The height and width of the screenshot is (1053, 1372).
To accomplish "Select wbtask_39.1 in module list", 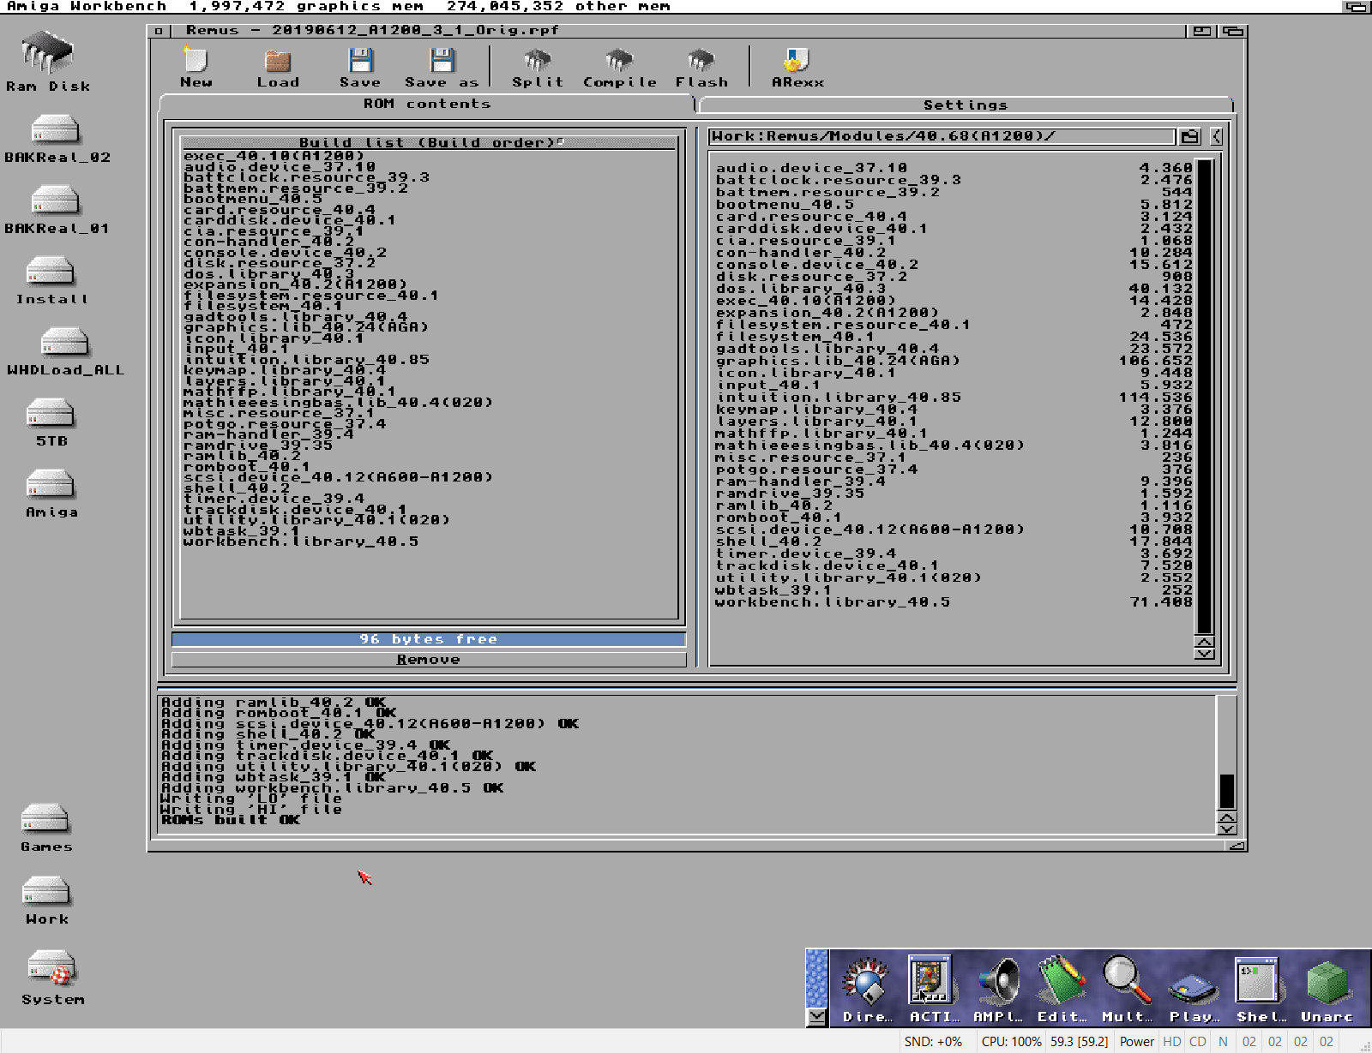I will (954, 590).
